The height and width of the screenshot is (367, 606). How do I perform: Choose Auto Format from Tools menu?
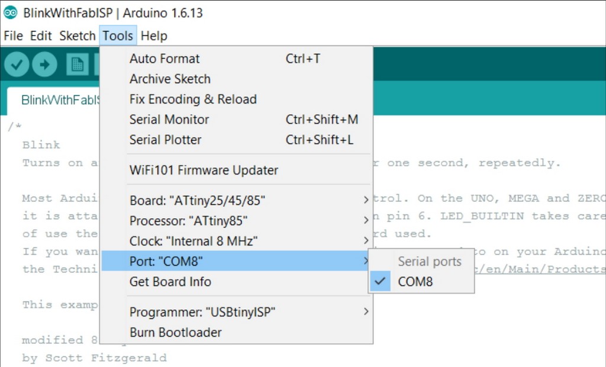pyautogui.click(x=165, y=59)
